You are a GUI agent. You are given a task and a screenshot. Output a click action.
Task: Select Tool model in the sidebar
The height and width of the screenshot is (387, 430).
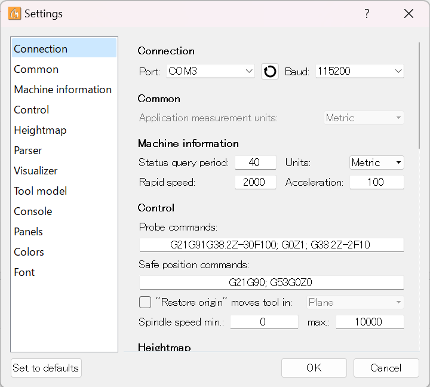[64, 191]
